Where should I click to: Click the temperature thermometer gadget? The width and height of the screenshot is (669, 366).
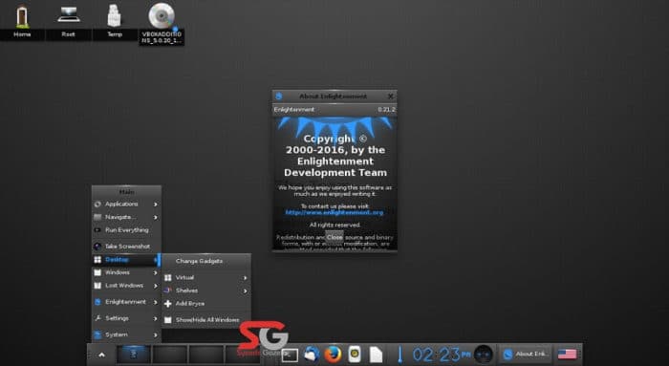coord(399,355)
